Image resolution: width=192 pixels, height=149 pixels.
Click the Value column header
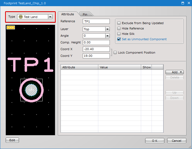point(119,67)
